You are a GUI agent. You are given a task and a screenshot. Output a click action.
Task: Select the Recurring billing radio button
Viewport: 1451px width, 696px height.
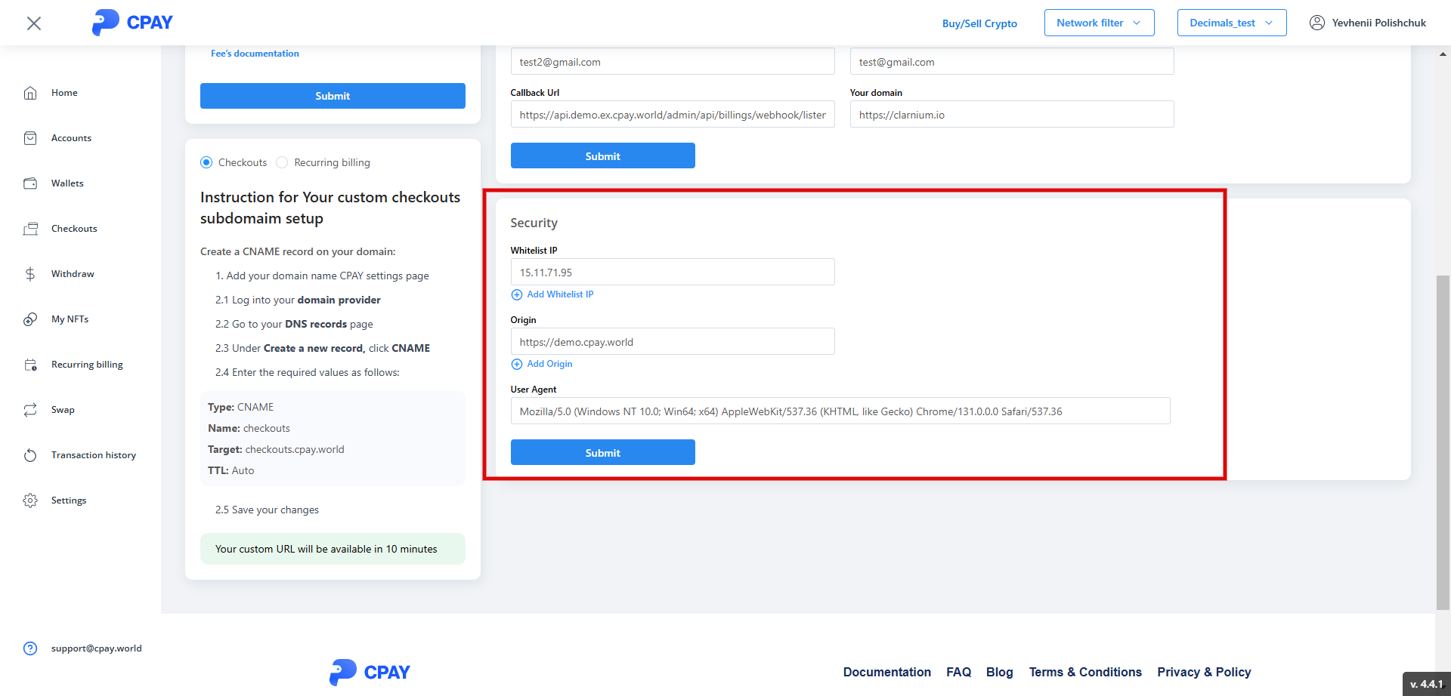(282, 162)
